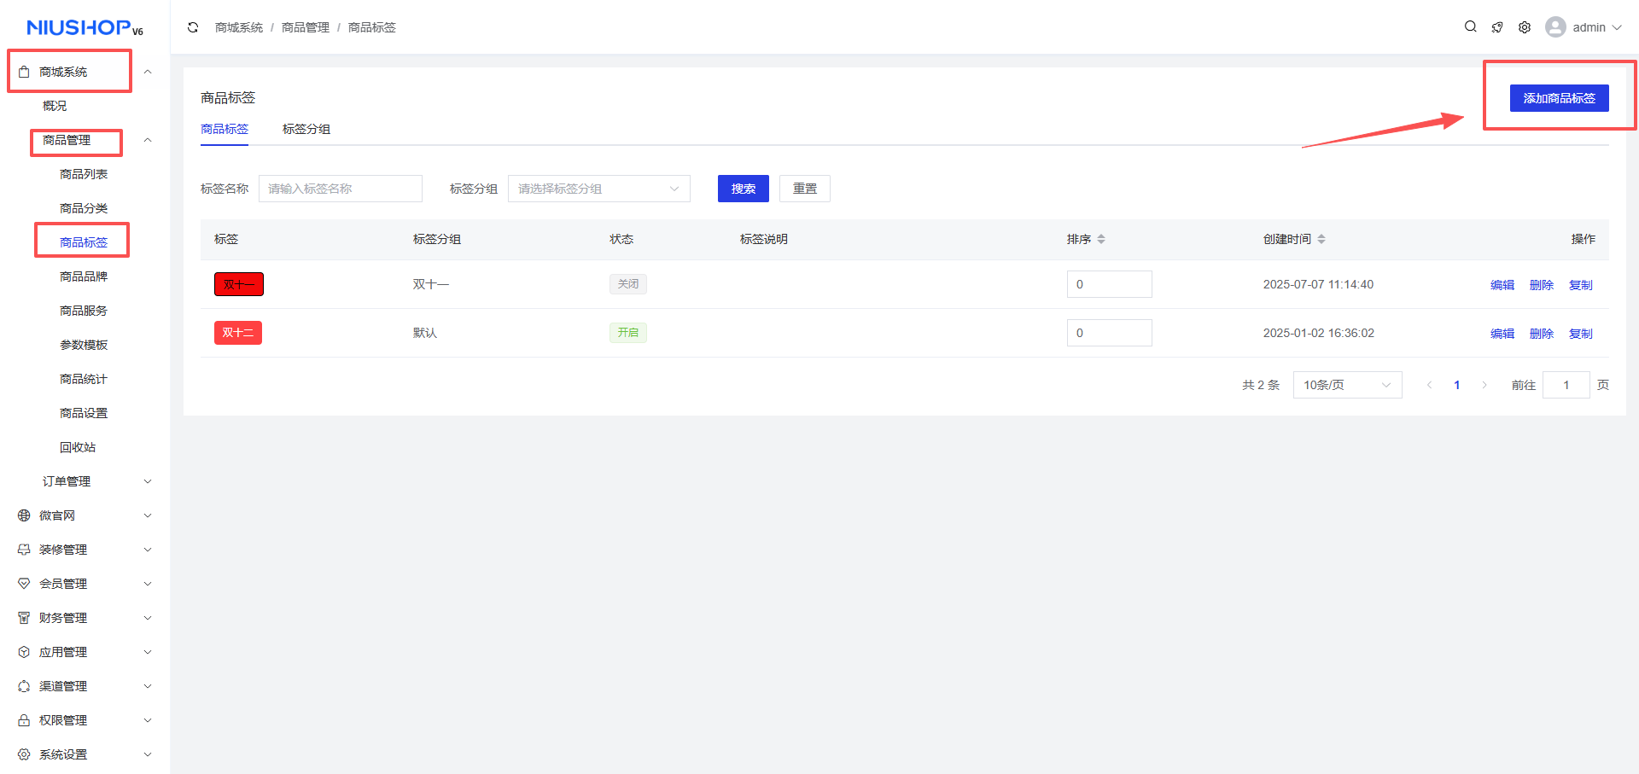Click the admin user avatar icon
This screenshot has width=1639, height=774.
tap(1555, 27)
